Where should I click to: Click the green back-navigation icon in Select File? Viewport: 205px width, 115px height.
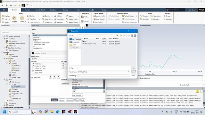pyautogui.click(x=121, y=35)
